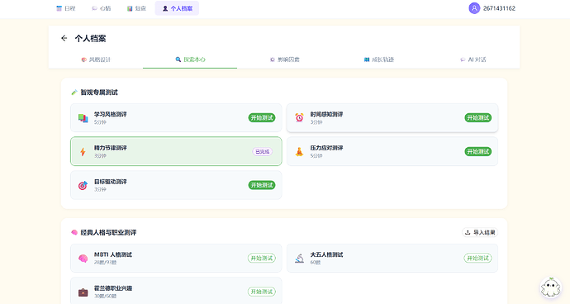The image size is (570, 304).
Task: Start the 时间感知测评 test
Action: pyautogui.click(x=478, y=118)
